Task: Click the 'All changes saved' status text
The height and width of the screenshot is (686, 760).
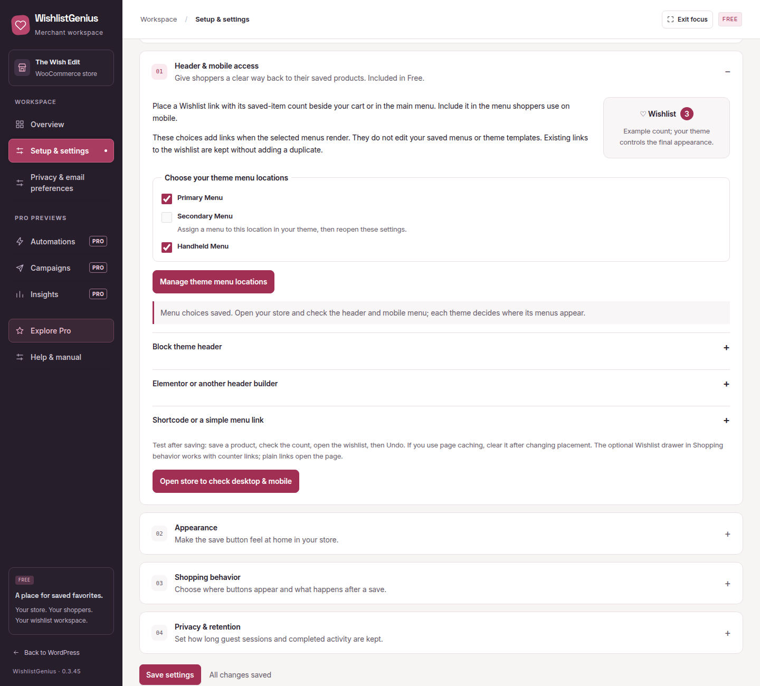Action: (240, 675)
